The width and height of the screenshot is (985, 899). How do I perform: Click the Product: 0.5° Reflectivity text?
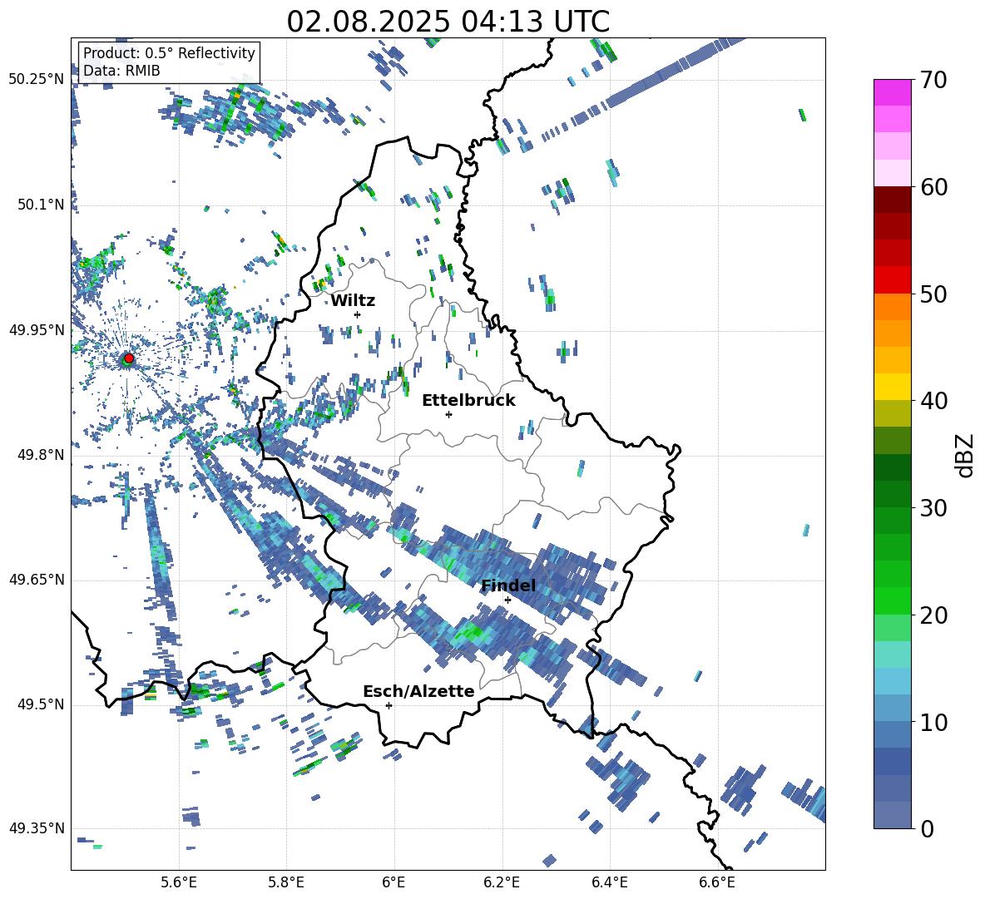click(x=169, y=53)
